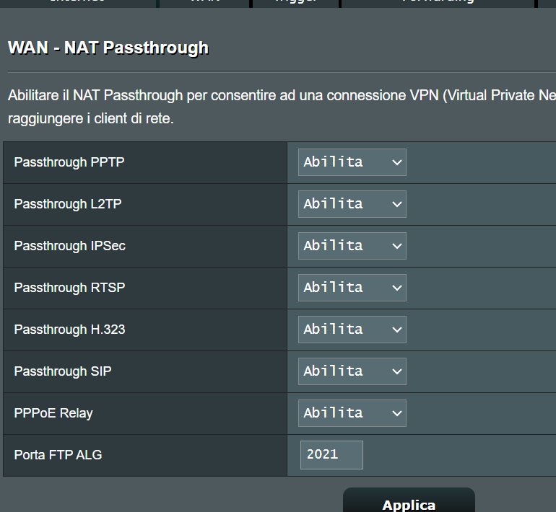Expand the Passthrough L2TP dropdown
556x512 pixels.
pyautogui.click(x=352, y=204)
